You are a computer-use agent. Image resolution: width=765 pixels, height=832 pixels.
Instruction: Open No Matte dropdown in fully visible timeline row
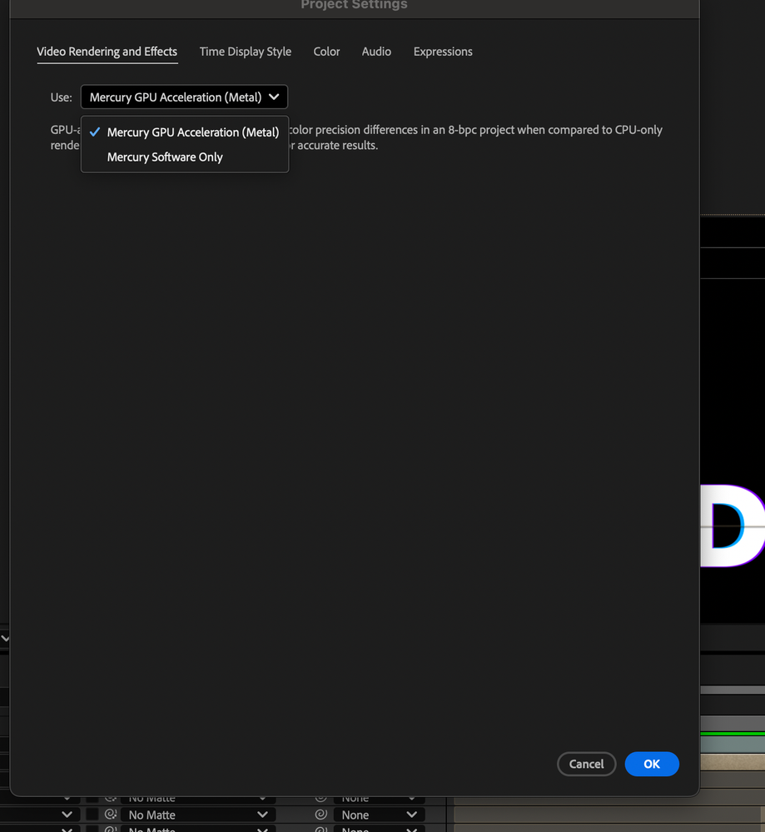pos(198,815)
